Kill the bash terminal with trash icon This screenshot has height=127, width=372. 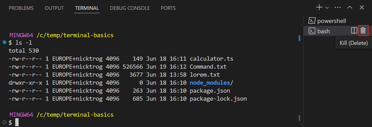363,31
